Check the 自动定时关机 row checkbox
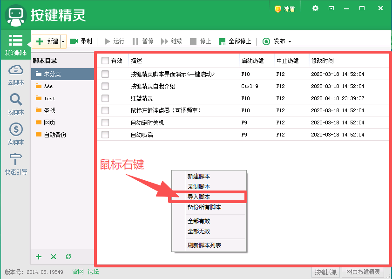 coord(105,122)
